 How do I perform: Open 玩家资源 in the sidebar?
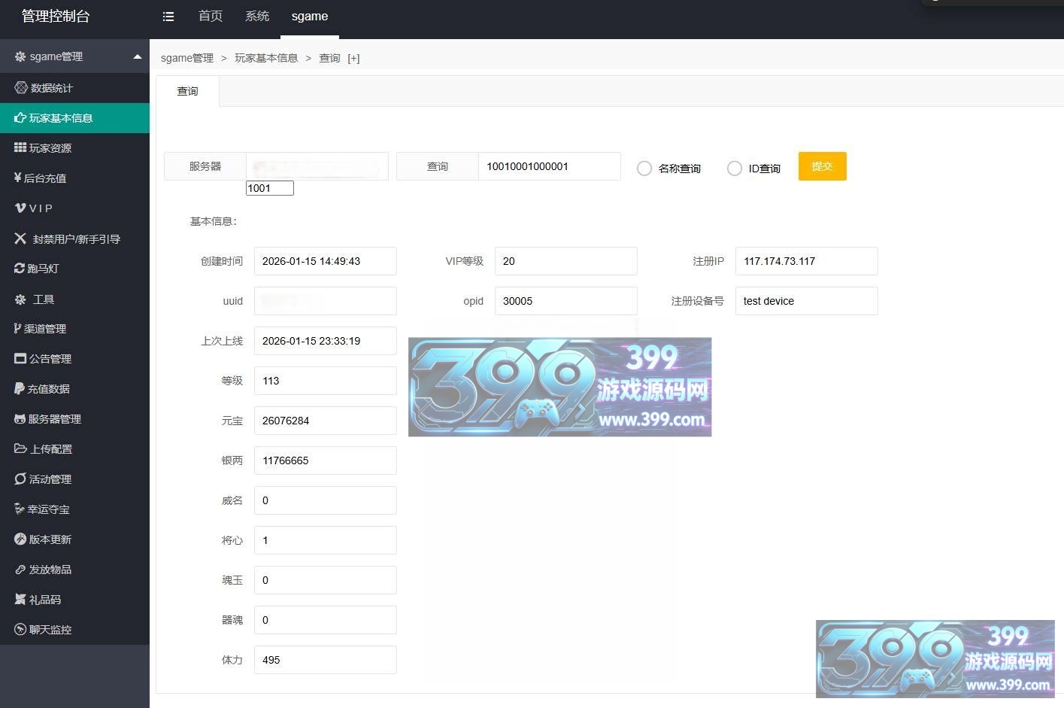pyautogui.click(x=74, y=148)
